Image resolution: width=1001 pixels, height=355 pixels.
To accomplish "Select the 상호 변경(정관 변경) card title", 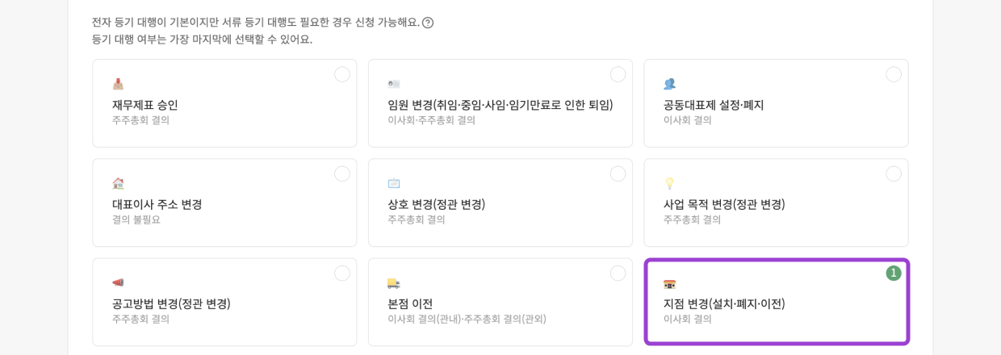I will [x=436, y=204].
